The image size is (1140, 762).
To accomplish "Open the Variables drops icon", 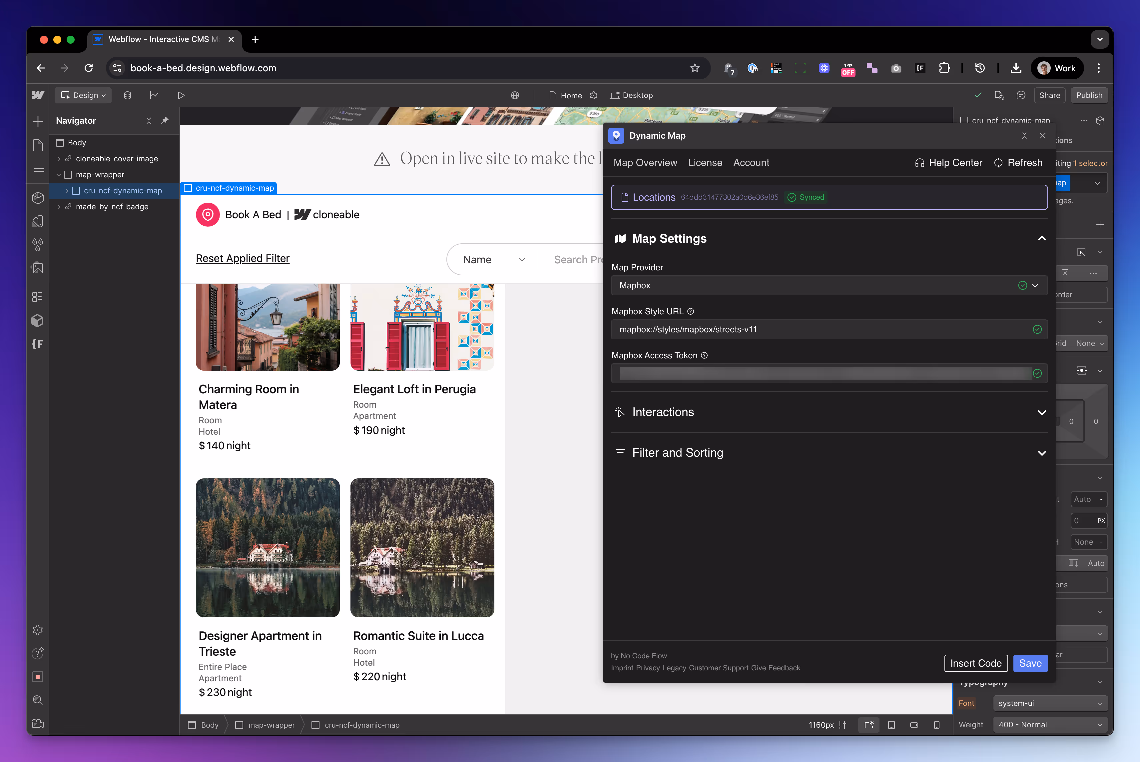I will coord(38,245).
